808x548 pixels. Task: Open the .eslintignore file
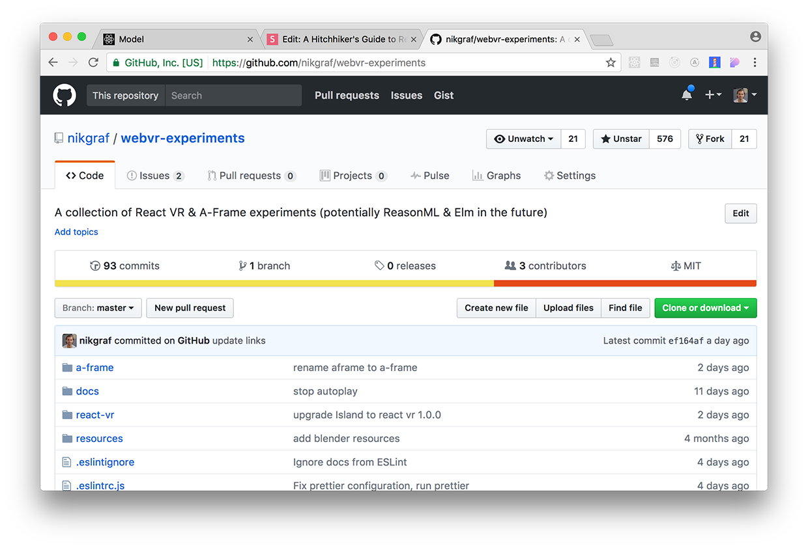(105, 462)
